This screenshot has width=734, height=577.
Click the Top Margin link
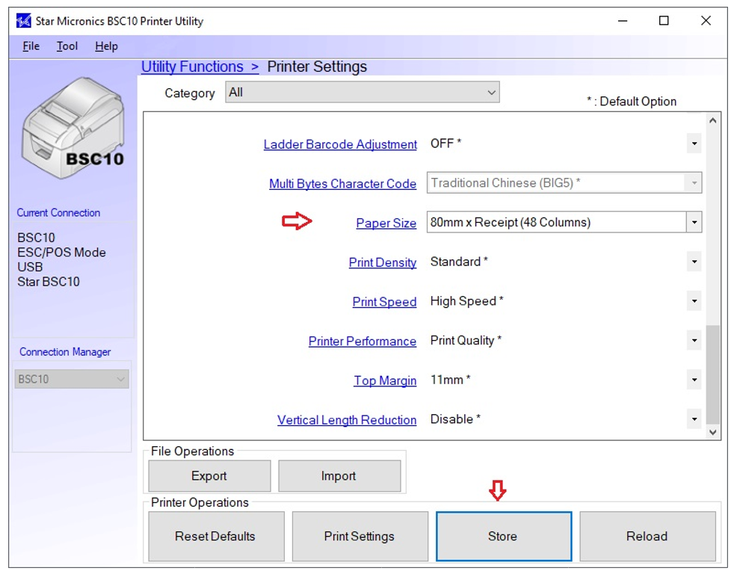click(x=385, y=380)
